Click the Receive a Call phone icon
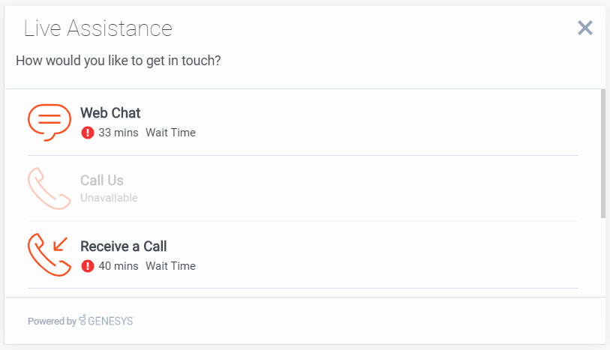The height and width of the screenshot is (350, 610). [50, 255]
